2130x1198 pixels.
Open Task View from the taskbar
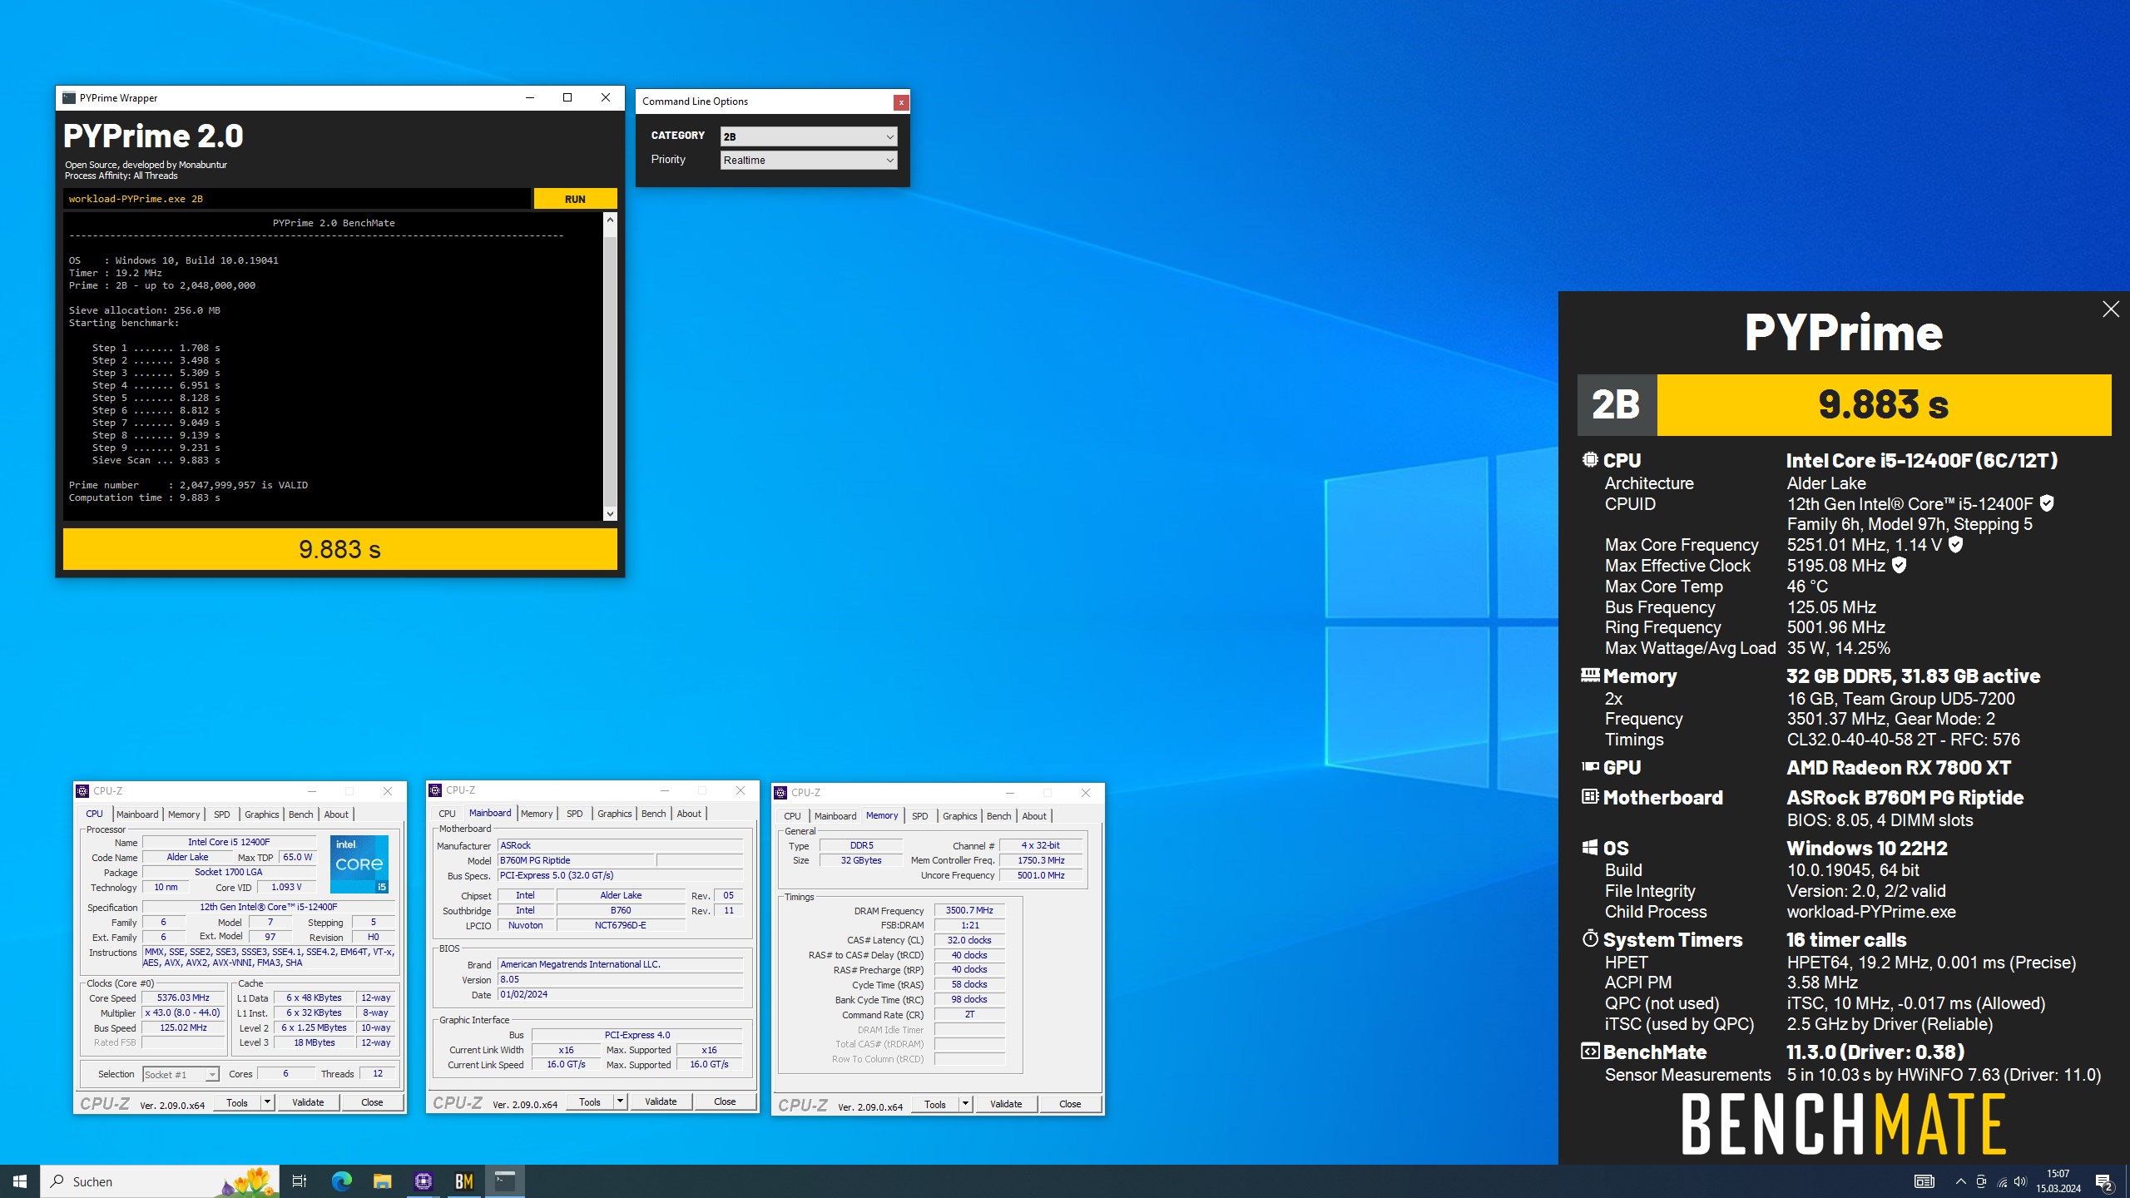tap(300, 1181)
